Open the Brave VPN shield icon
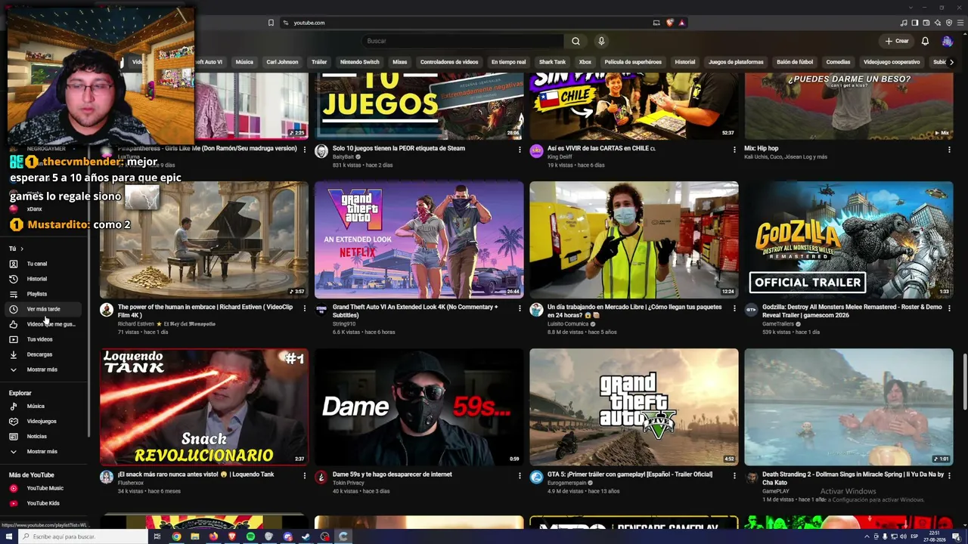 tap(949, 23)
